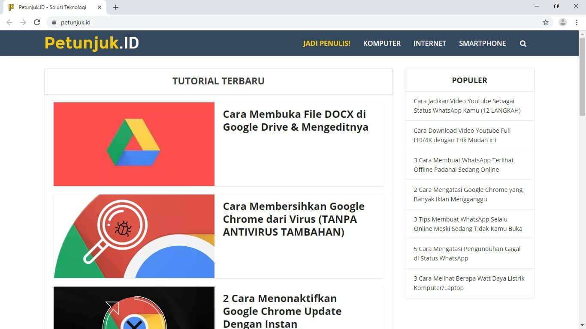The image size is (586, 329).
Task: Open the INTERNET menu item
Action: [430, 43]
